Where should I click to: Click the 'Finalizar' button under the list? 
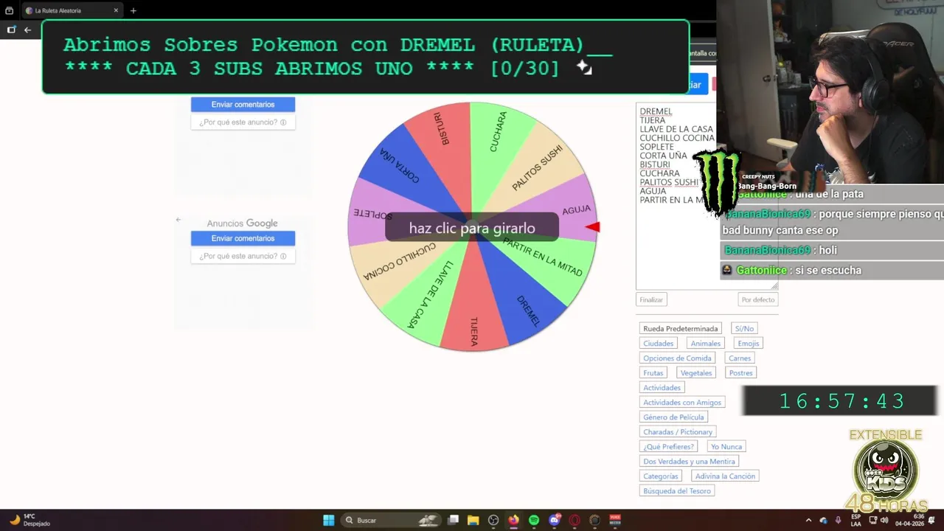651,299
